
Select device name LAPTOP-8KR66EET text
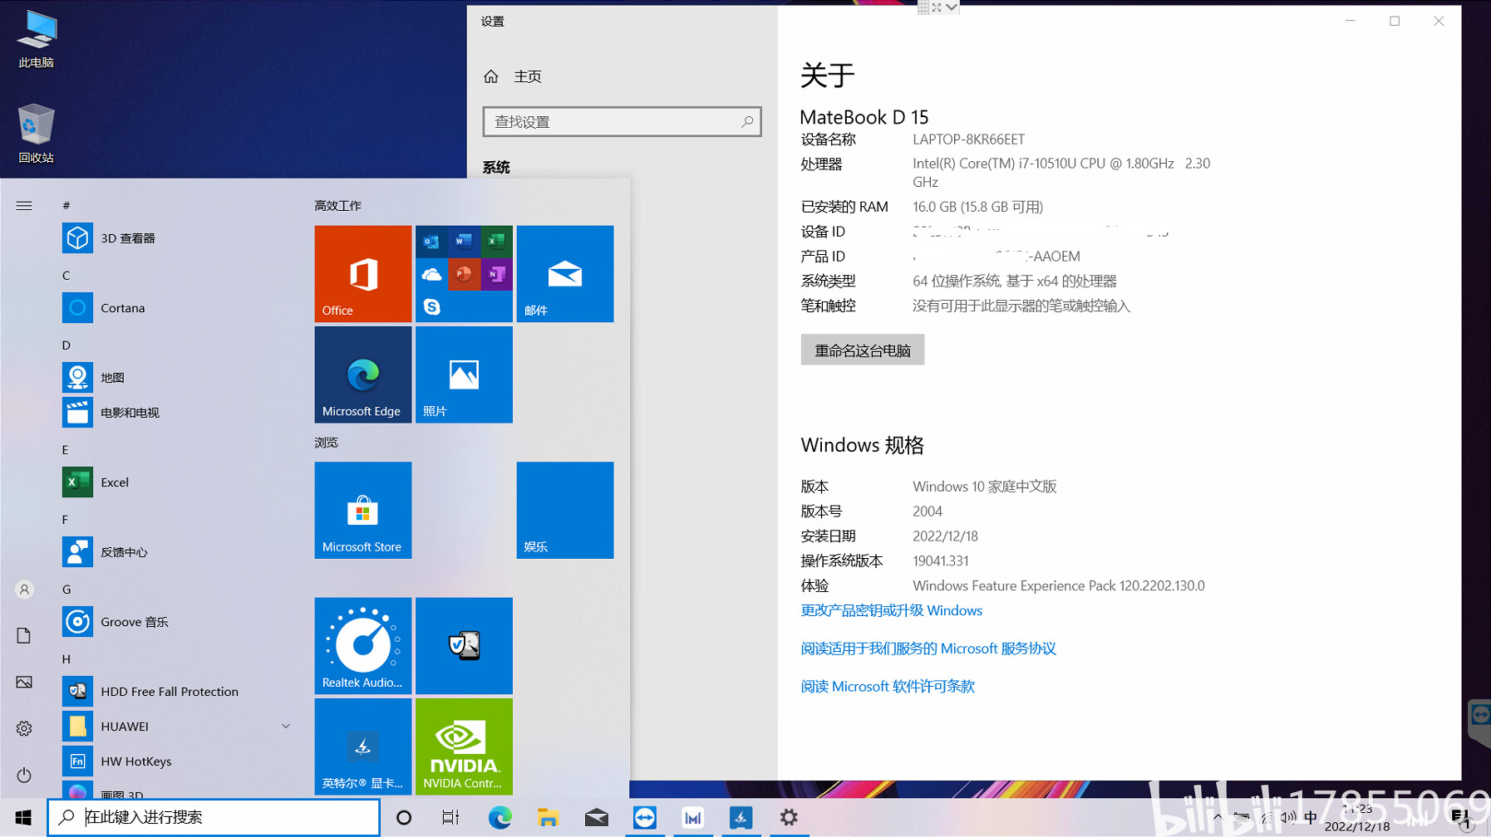click(968, 139)
